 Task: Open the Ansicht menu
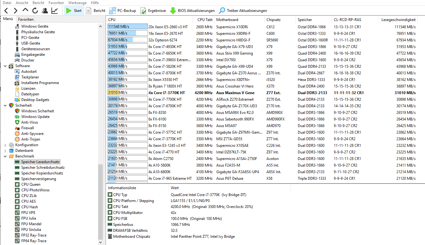22,3
